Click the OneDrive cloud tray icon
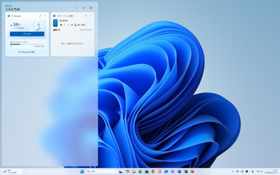280x175 pixels. tap(238, 172)
